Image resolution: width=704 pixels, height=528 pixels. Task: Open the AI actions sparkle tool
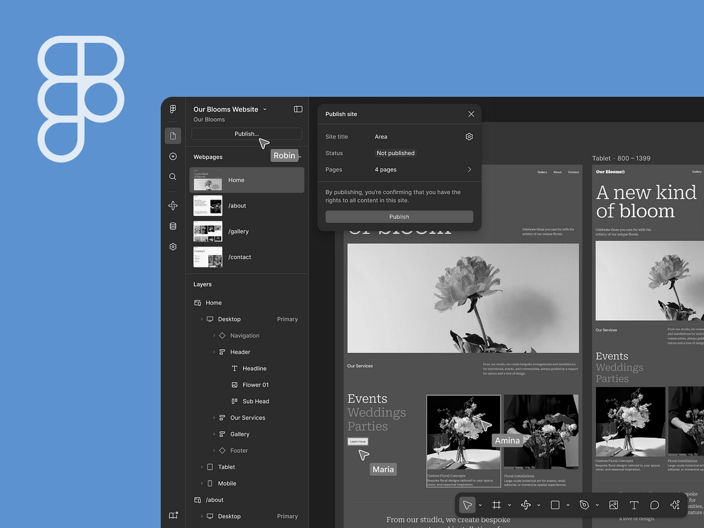tap(675, 505)
